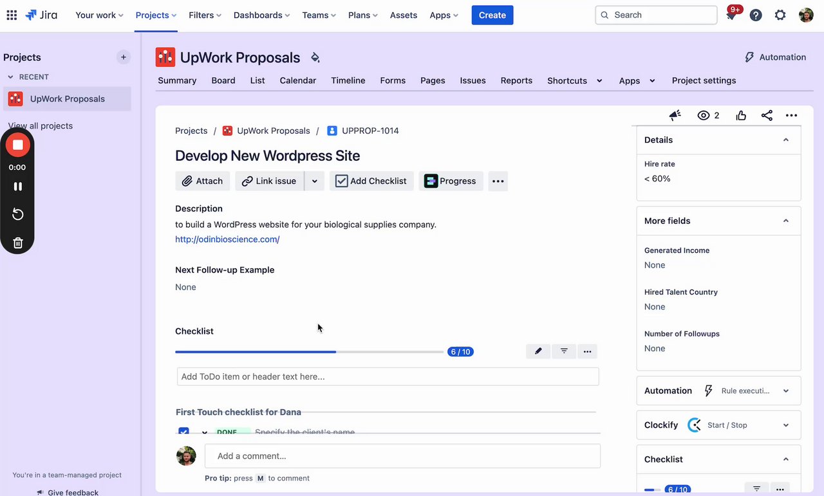Viewport: 824px width, 496px height.
Task: Pause the screen recording
Action: 18,187
